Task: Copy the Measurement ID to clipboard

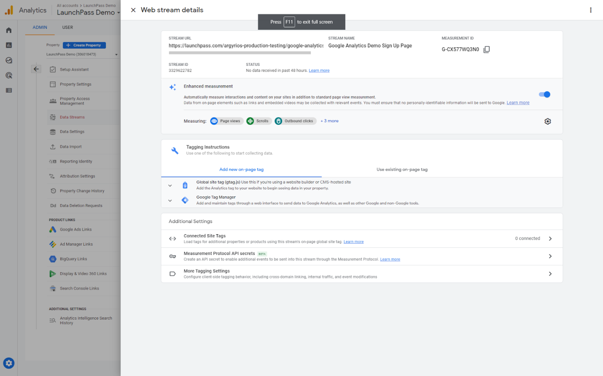Action: coord(486,49)
